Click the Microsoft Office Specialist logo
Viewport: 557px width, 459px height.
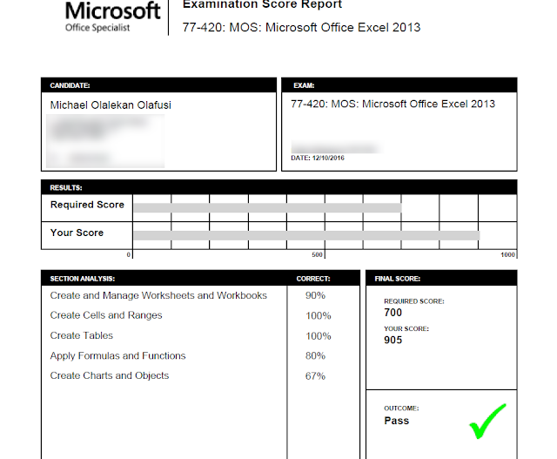tap(112, 17)
